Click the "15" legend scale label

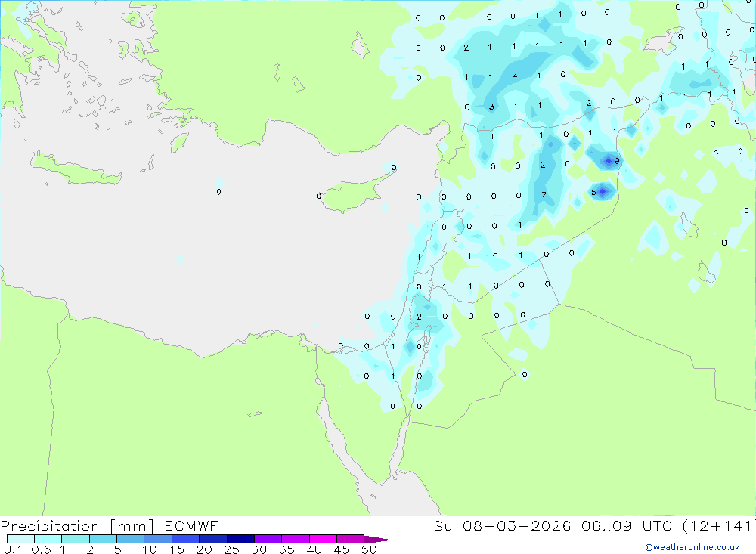pyautogui.click(x=177, y=549)
